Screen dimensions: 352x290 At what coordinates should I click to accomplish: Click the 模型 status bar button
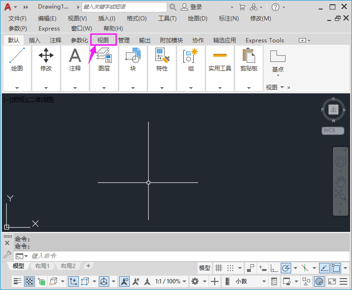click(205, 268)
